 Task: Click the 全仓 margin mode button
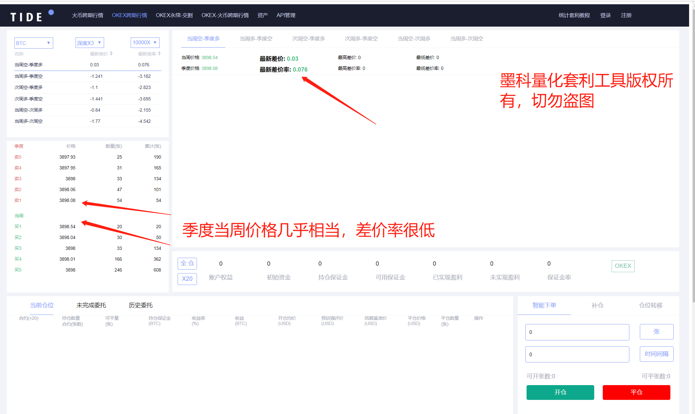coord(187,263)
